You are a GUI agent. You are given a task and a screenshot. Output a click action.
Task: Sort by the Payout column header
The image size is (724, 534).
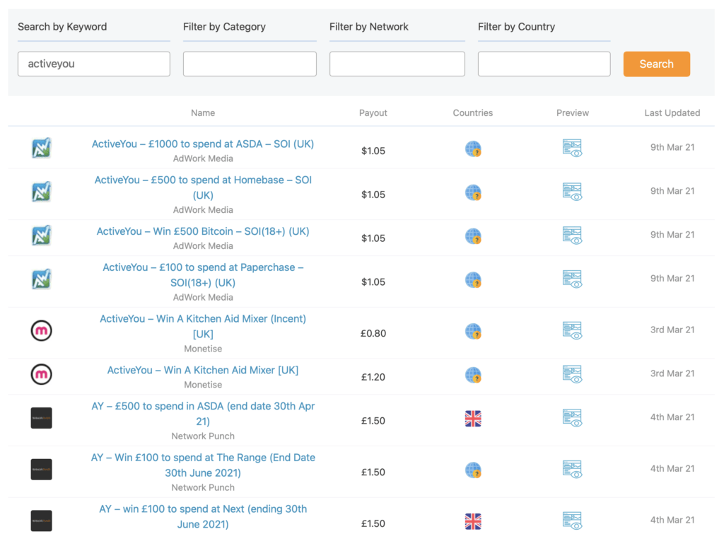coord(373,112)
